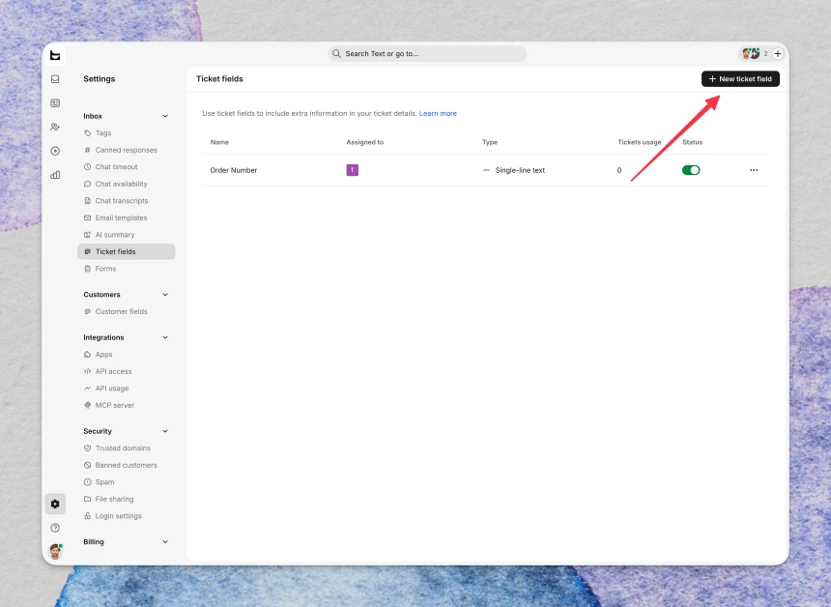Click the Assigned to column header

tap(364, 142)
